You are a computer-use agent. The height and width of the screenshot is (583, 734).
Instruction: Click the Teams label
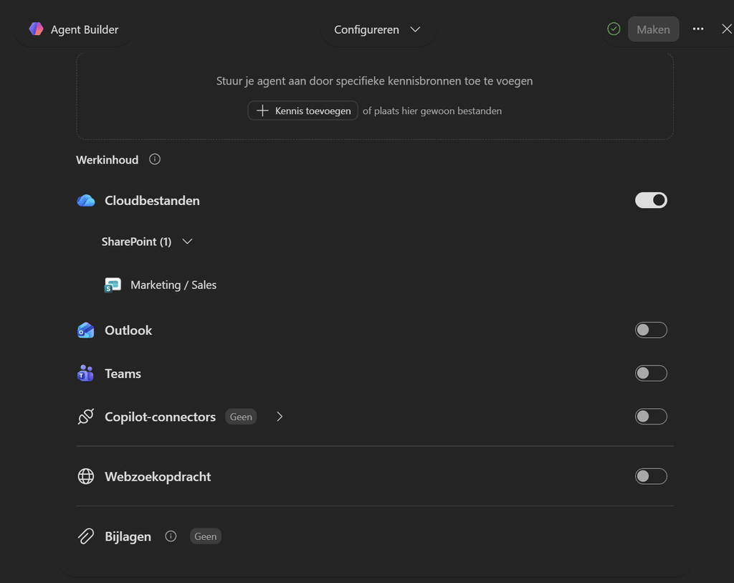pyautogui.click(x=123, y=373)
